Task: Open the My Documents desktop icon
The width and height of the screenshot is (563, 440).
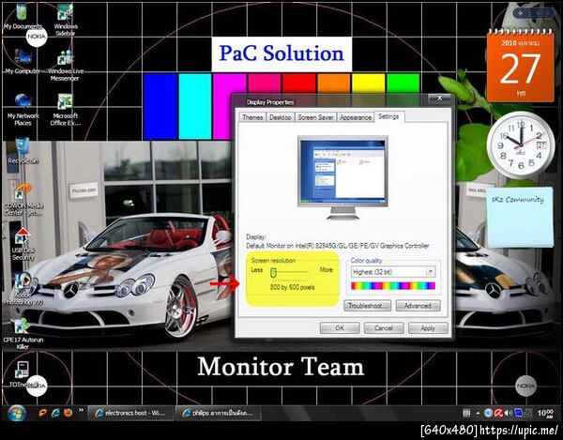Action: [x=22, y=16]
